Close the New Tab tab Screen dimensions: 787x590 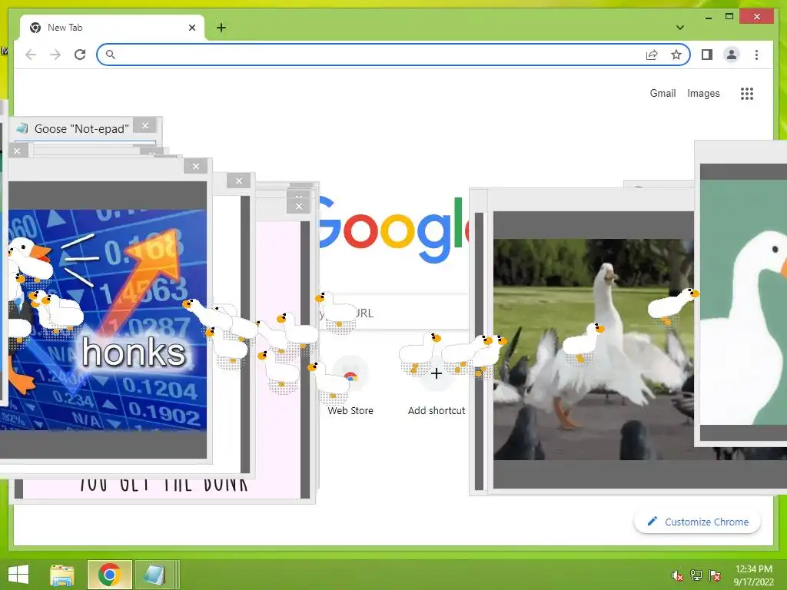191,28
